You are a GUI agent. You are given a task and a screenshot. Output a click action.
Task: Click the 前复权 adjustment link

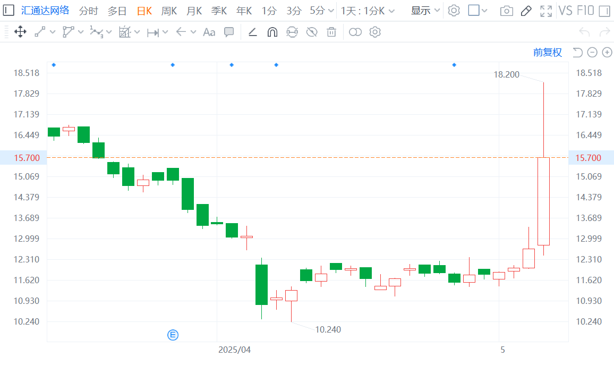(x=547, y=52)
